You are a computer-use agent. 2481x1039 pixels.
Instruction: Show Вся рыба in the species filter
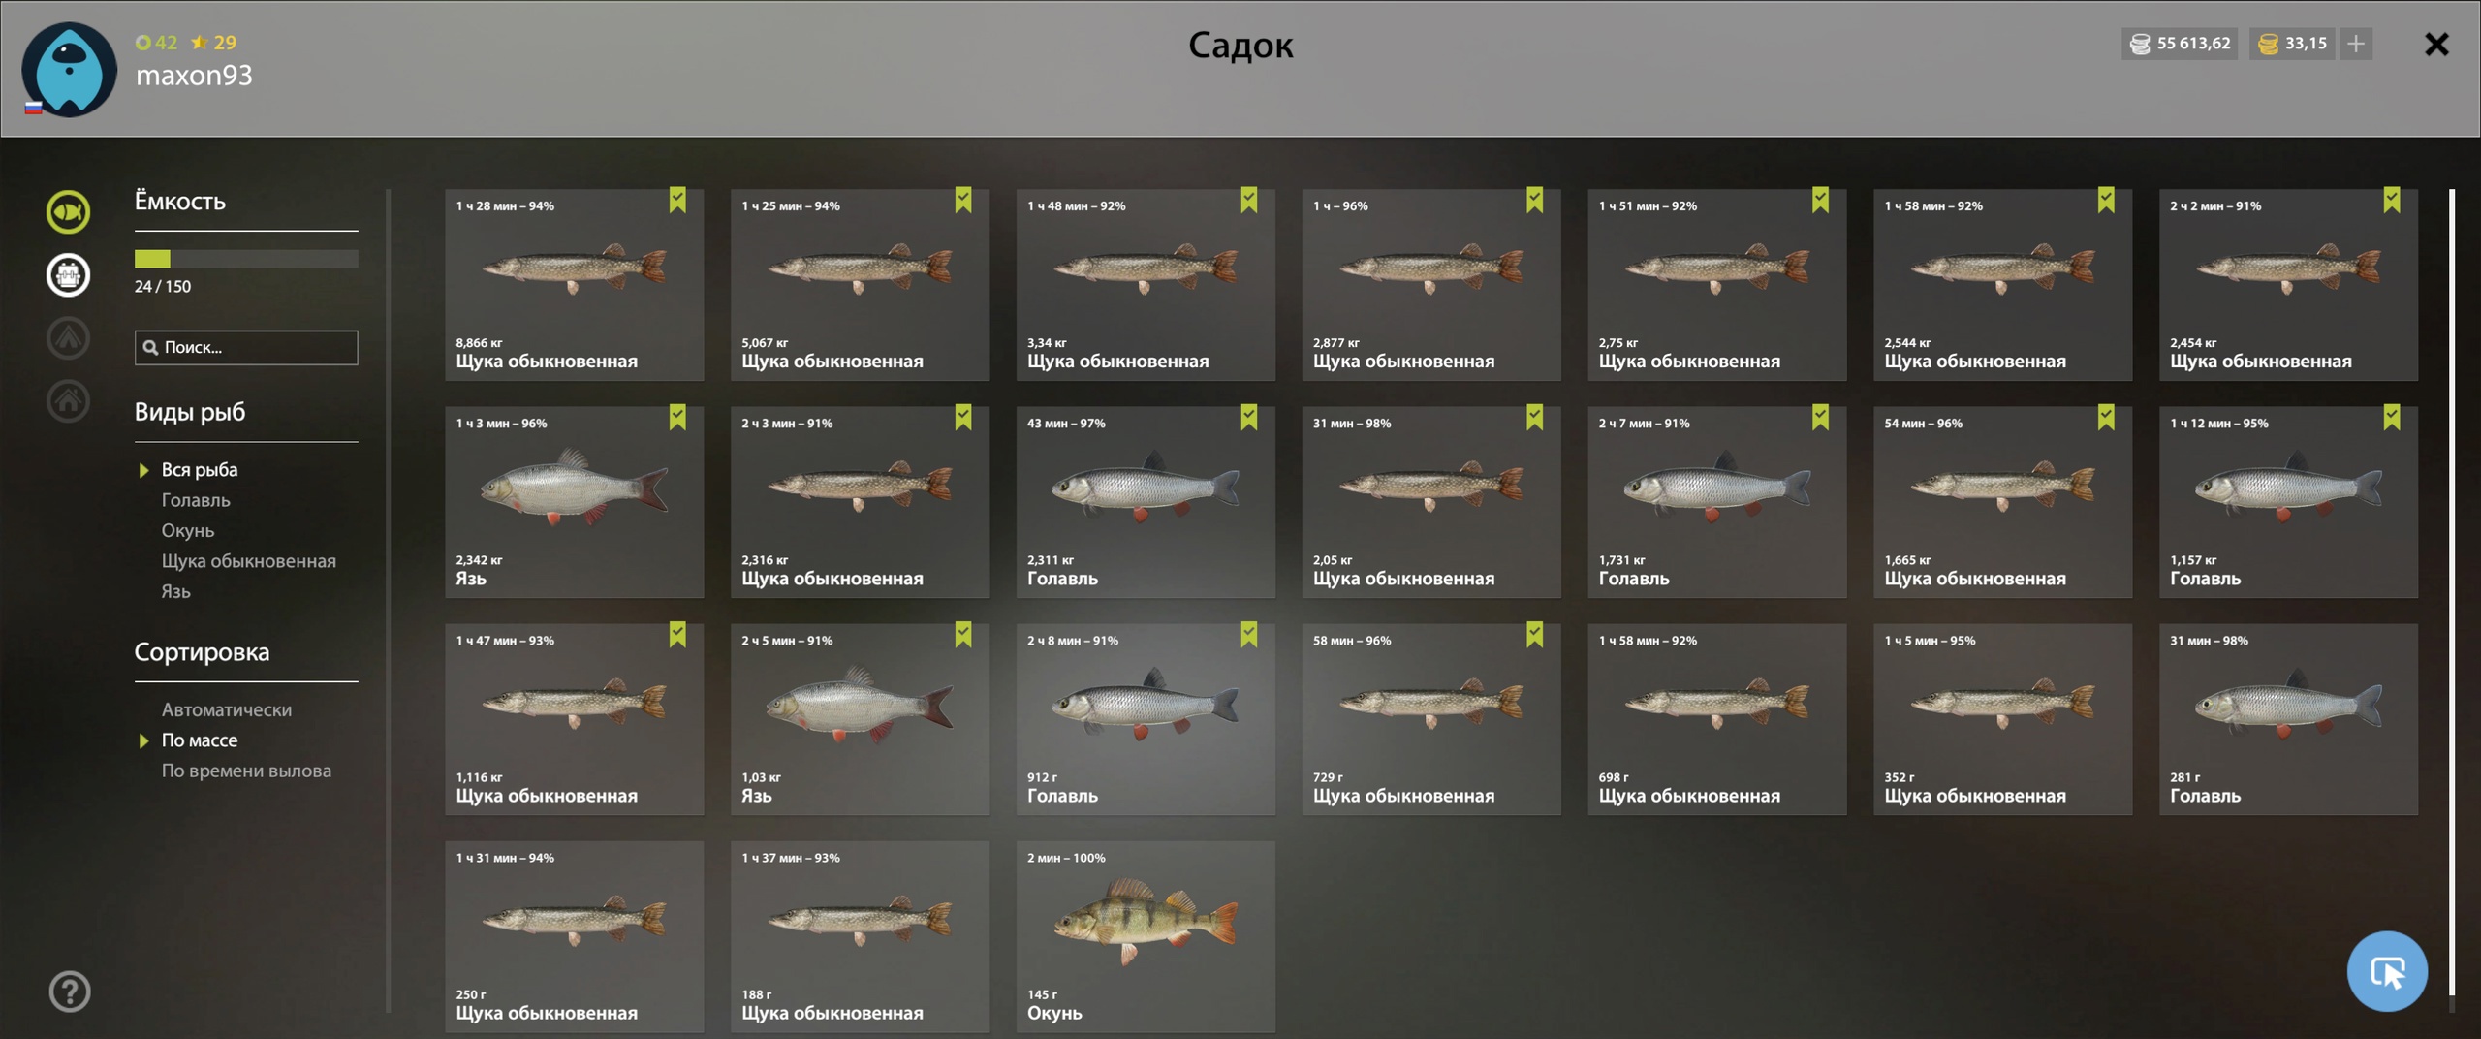point(199,470)
